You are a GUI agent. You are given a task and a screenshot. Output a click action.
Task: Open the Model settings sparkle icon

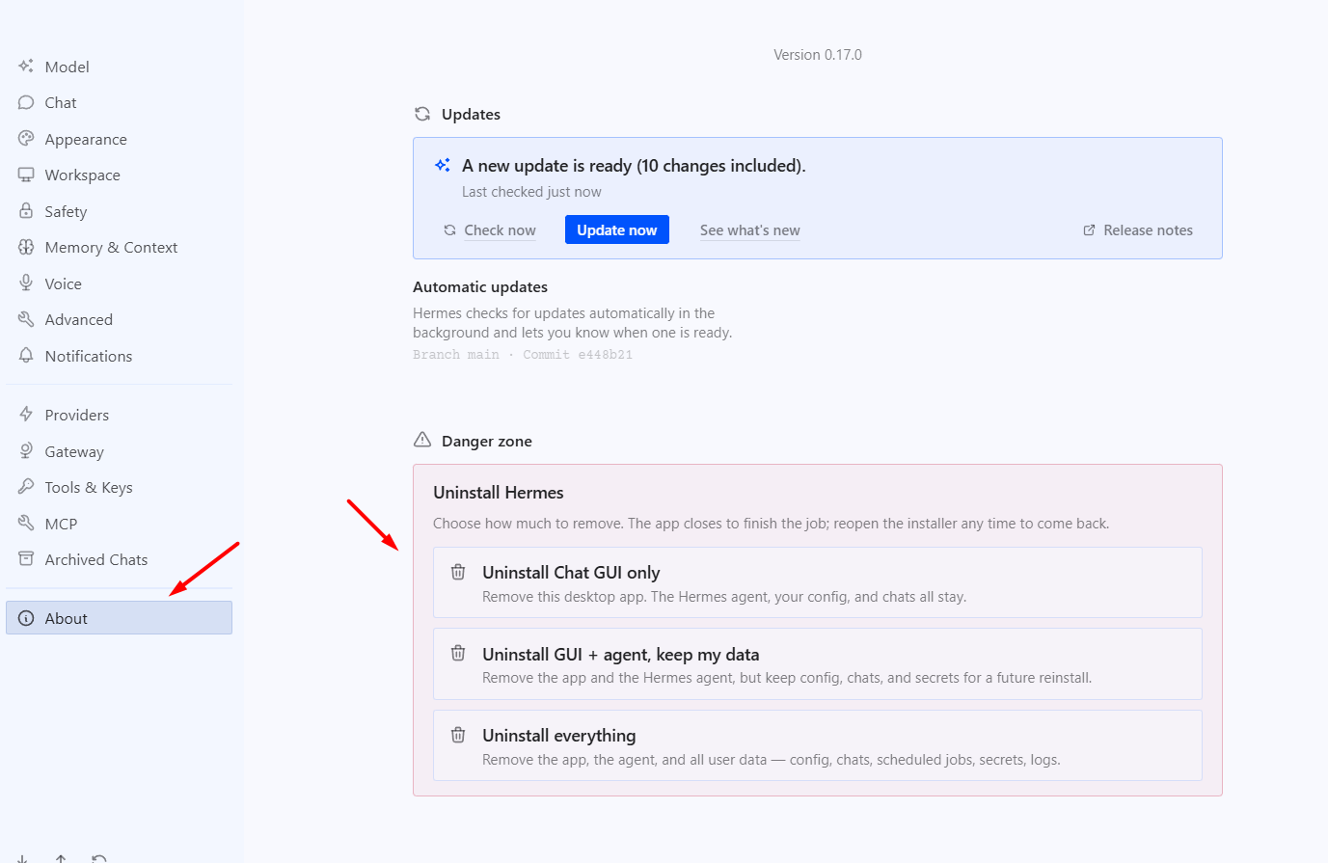[26, 67]
